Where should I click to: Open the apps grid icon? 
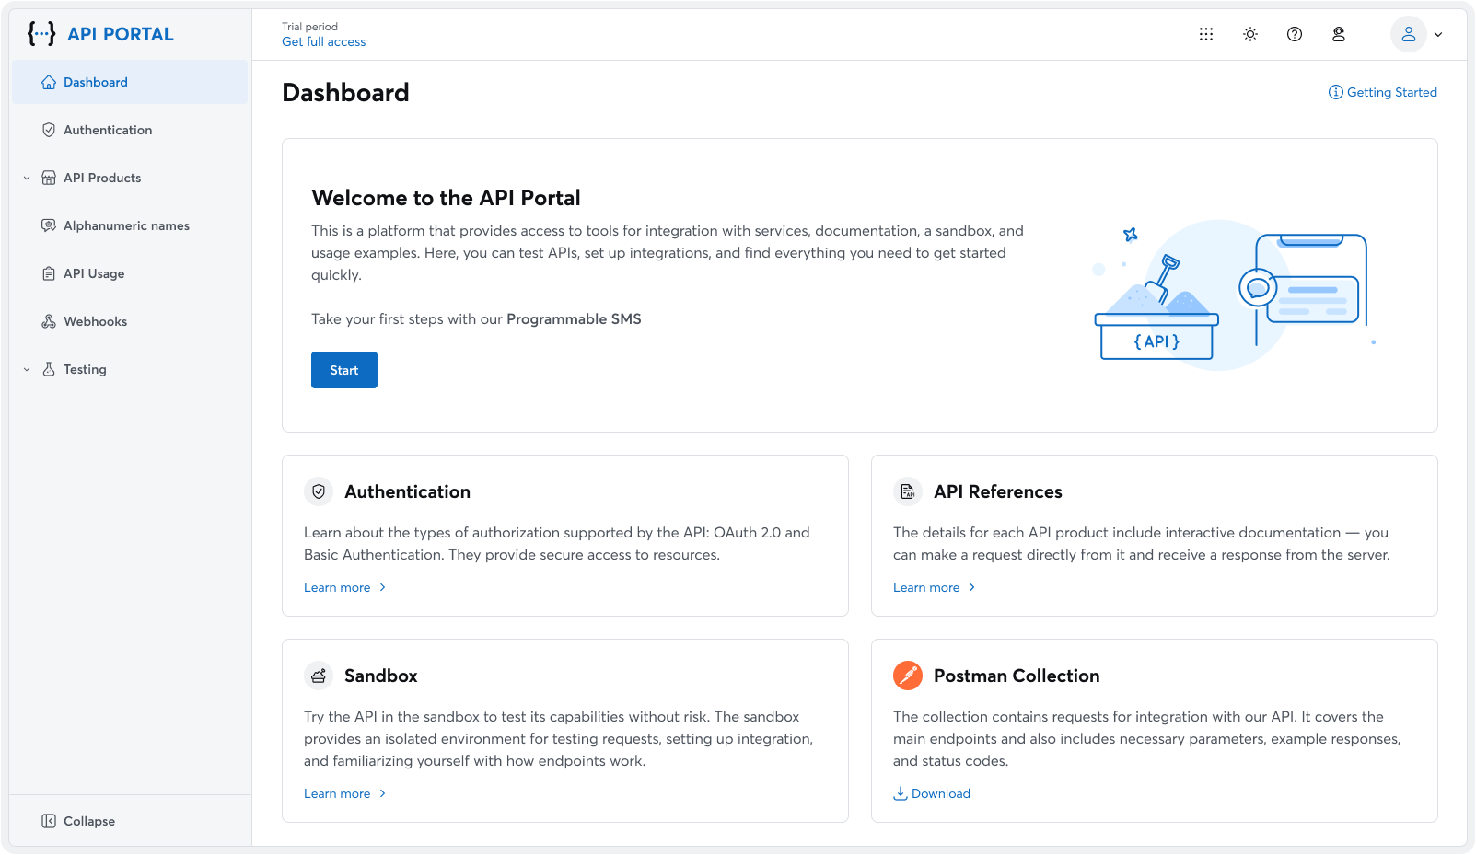click(1205, 34)
